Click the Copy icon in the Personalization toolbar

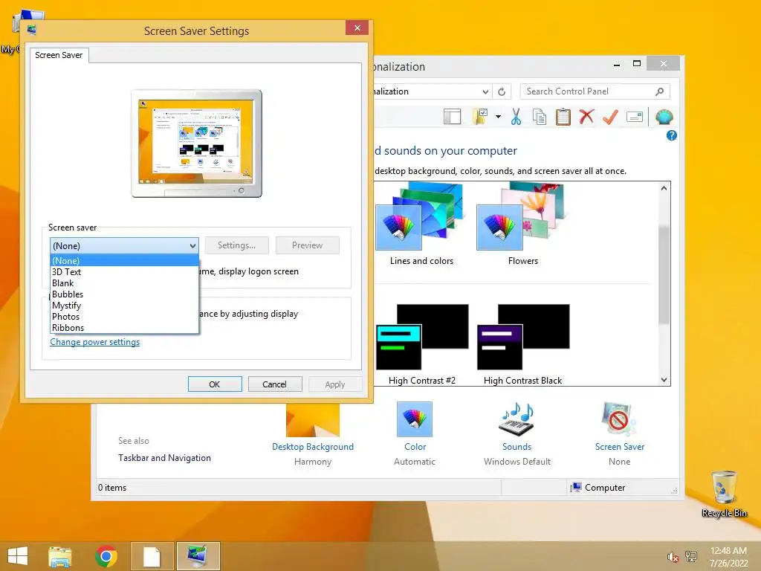(x=540, y=117)
